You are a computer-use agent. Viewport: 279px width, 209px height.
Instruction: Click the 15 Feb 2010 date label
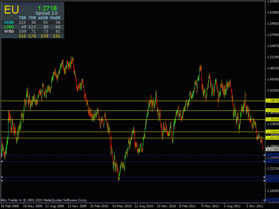tap(99, 206)
